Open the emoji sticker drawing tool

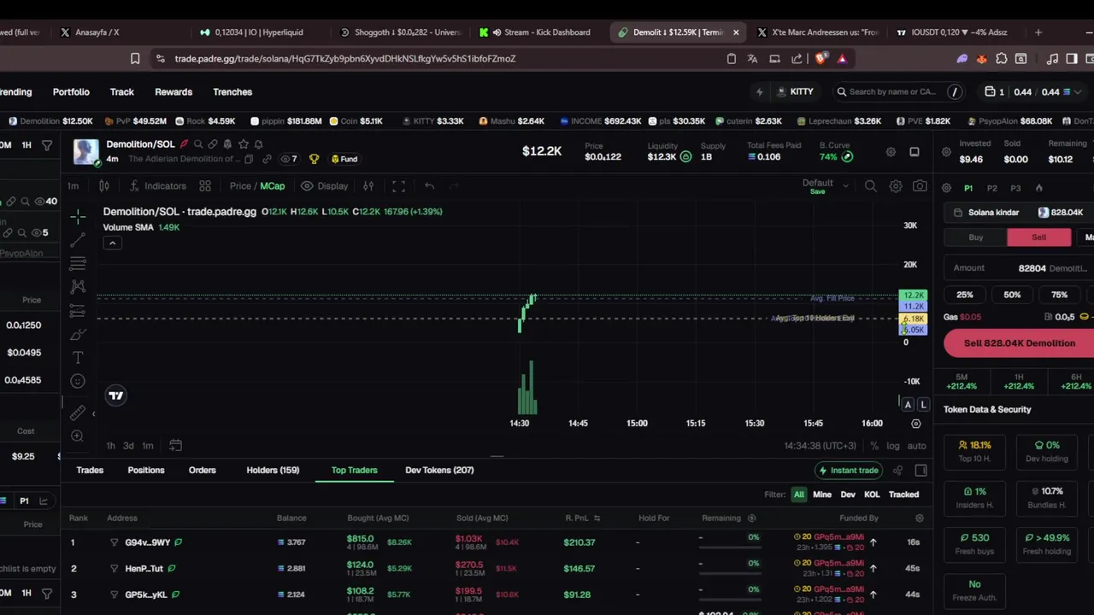78,381
